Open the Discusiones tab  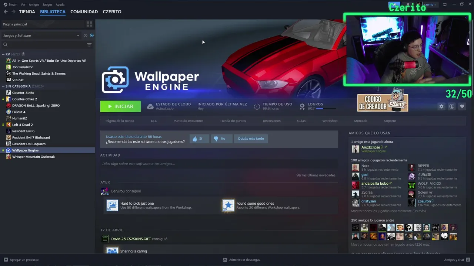click(272, 121)
